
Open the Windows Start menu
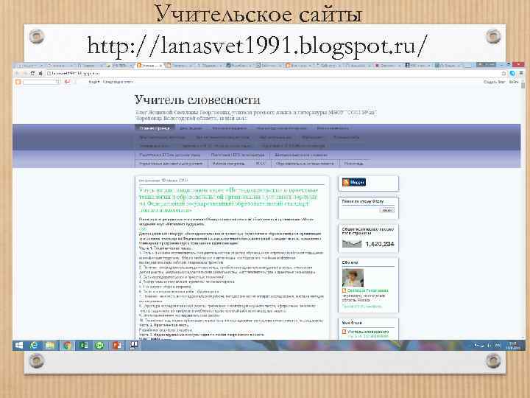pyautogui.click(x=19, y=345)
